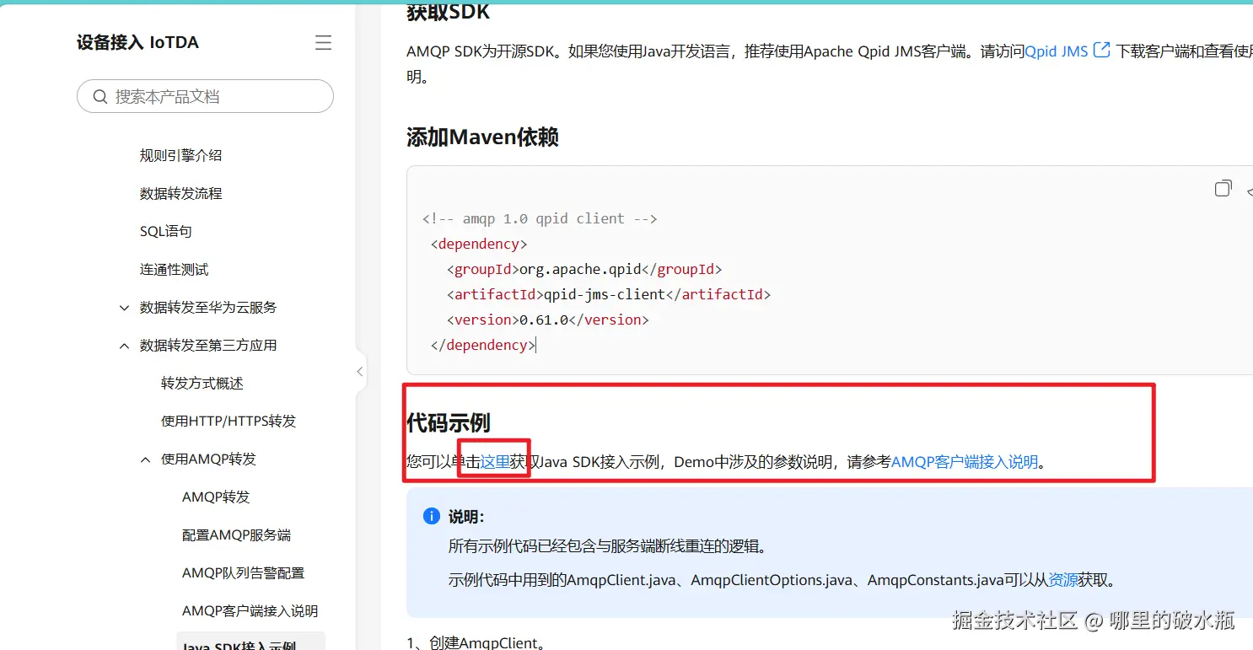Select 数据转发至华为云服务 in the sidebar
The width and height of the screenshot is (1253, 650).
tap(208, 308)
